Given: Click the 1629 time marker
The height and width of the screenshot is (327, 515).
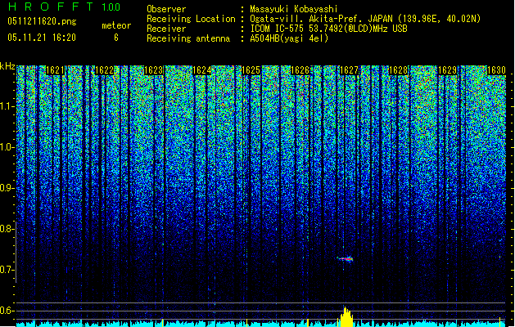Looking at the screenshot, I should [448, 70].
